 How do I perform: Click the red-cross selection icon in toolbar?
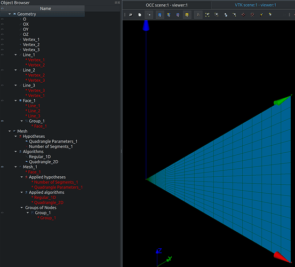pyautogui.click(x=178, y=15)
